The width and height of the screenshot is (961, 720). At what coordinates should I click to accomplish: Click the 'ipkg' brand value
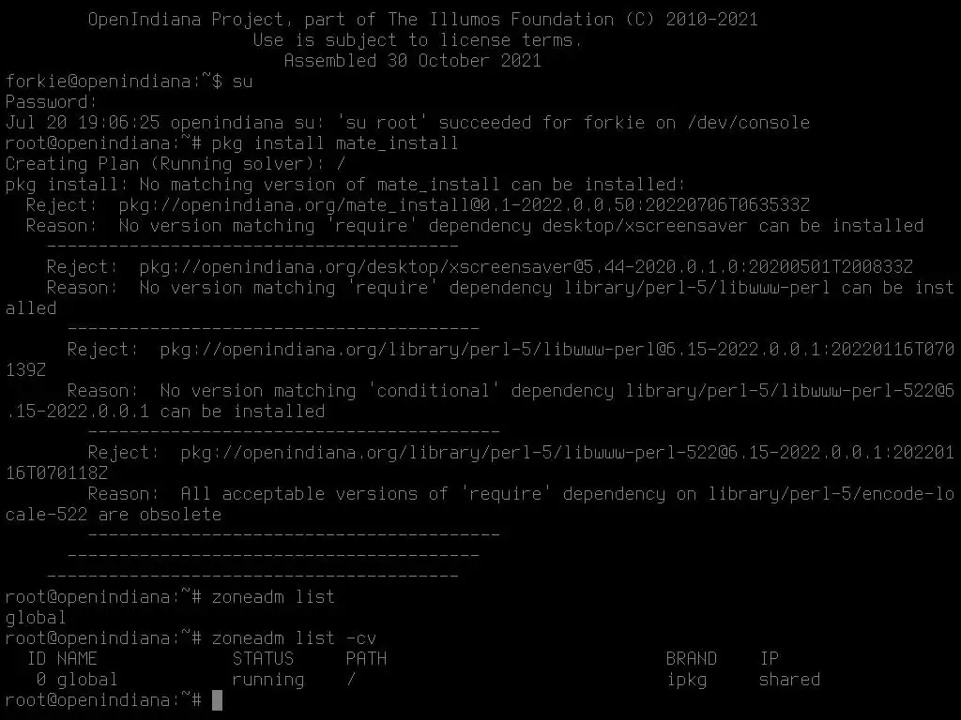pyautogui.click(x=686, y=681)
